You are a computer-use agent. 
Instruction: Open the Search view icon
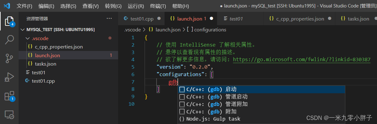click(x=9, y=39)
